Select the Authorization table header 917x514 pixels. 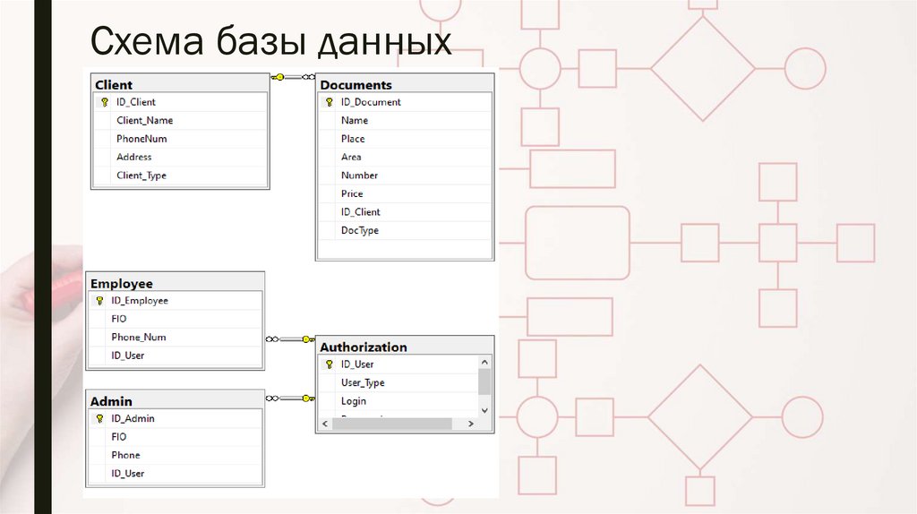coord(405,347)
